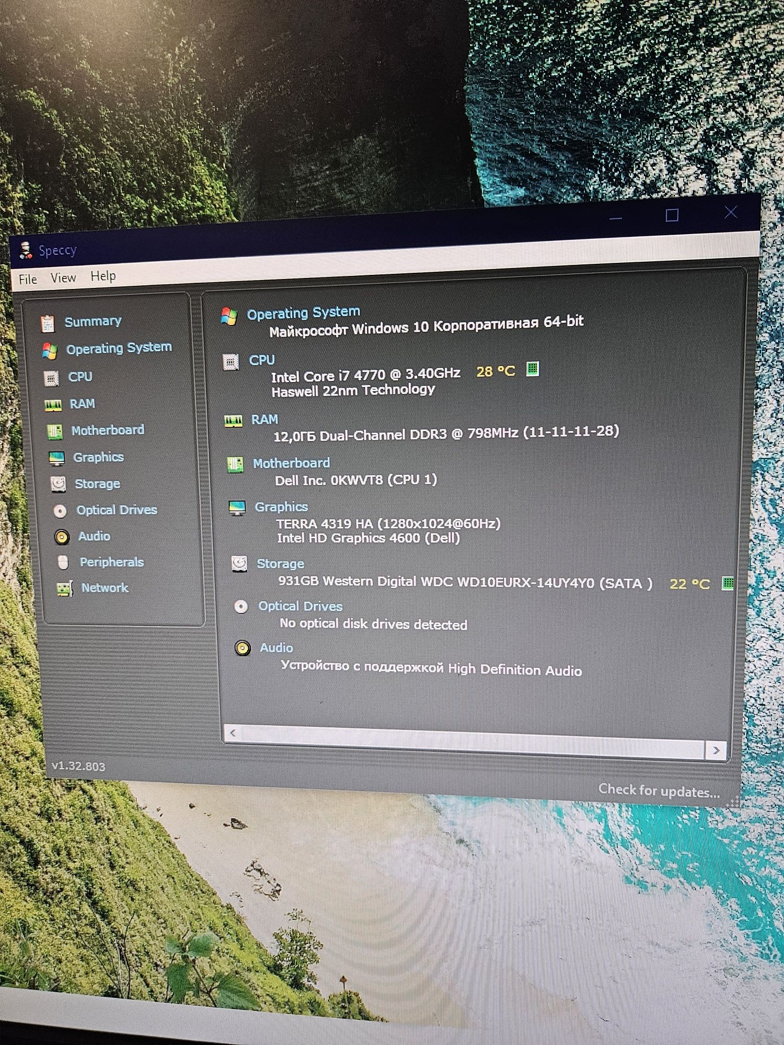Image resolution: width=784 pixels, height=1045 pixels.
Task: Click the CPU chip icon in sidebar
Action: [x=51, y=378]
